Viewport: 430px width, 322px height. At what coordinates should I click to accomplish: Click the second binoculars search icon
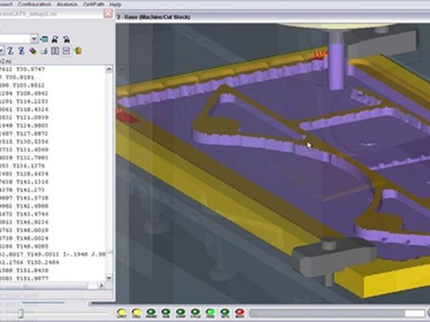tap(66, 39)
